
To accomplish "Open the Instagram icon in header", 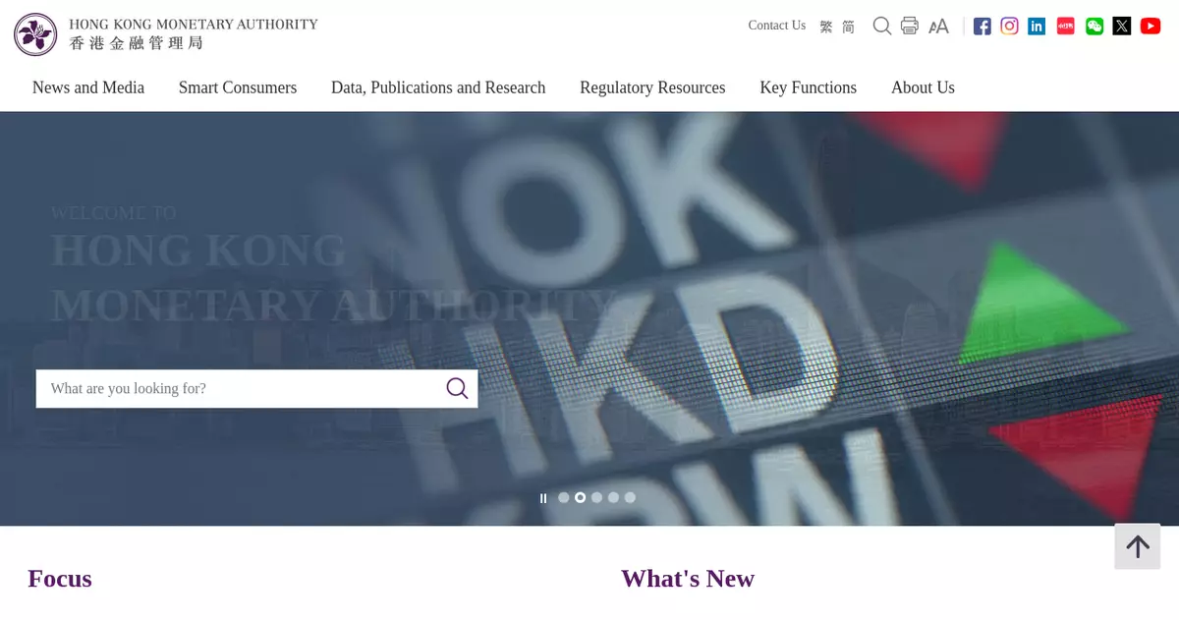I will pos(1009,27).
